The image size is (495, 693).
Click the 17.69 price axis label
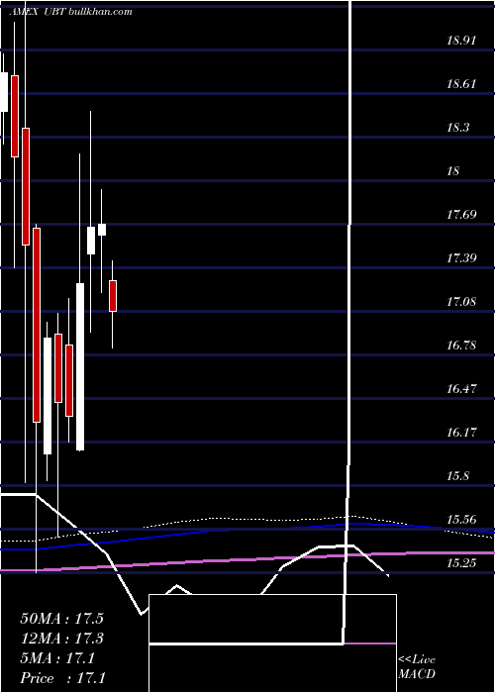(x=461, y=215)
